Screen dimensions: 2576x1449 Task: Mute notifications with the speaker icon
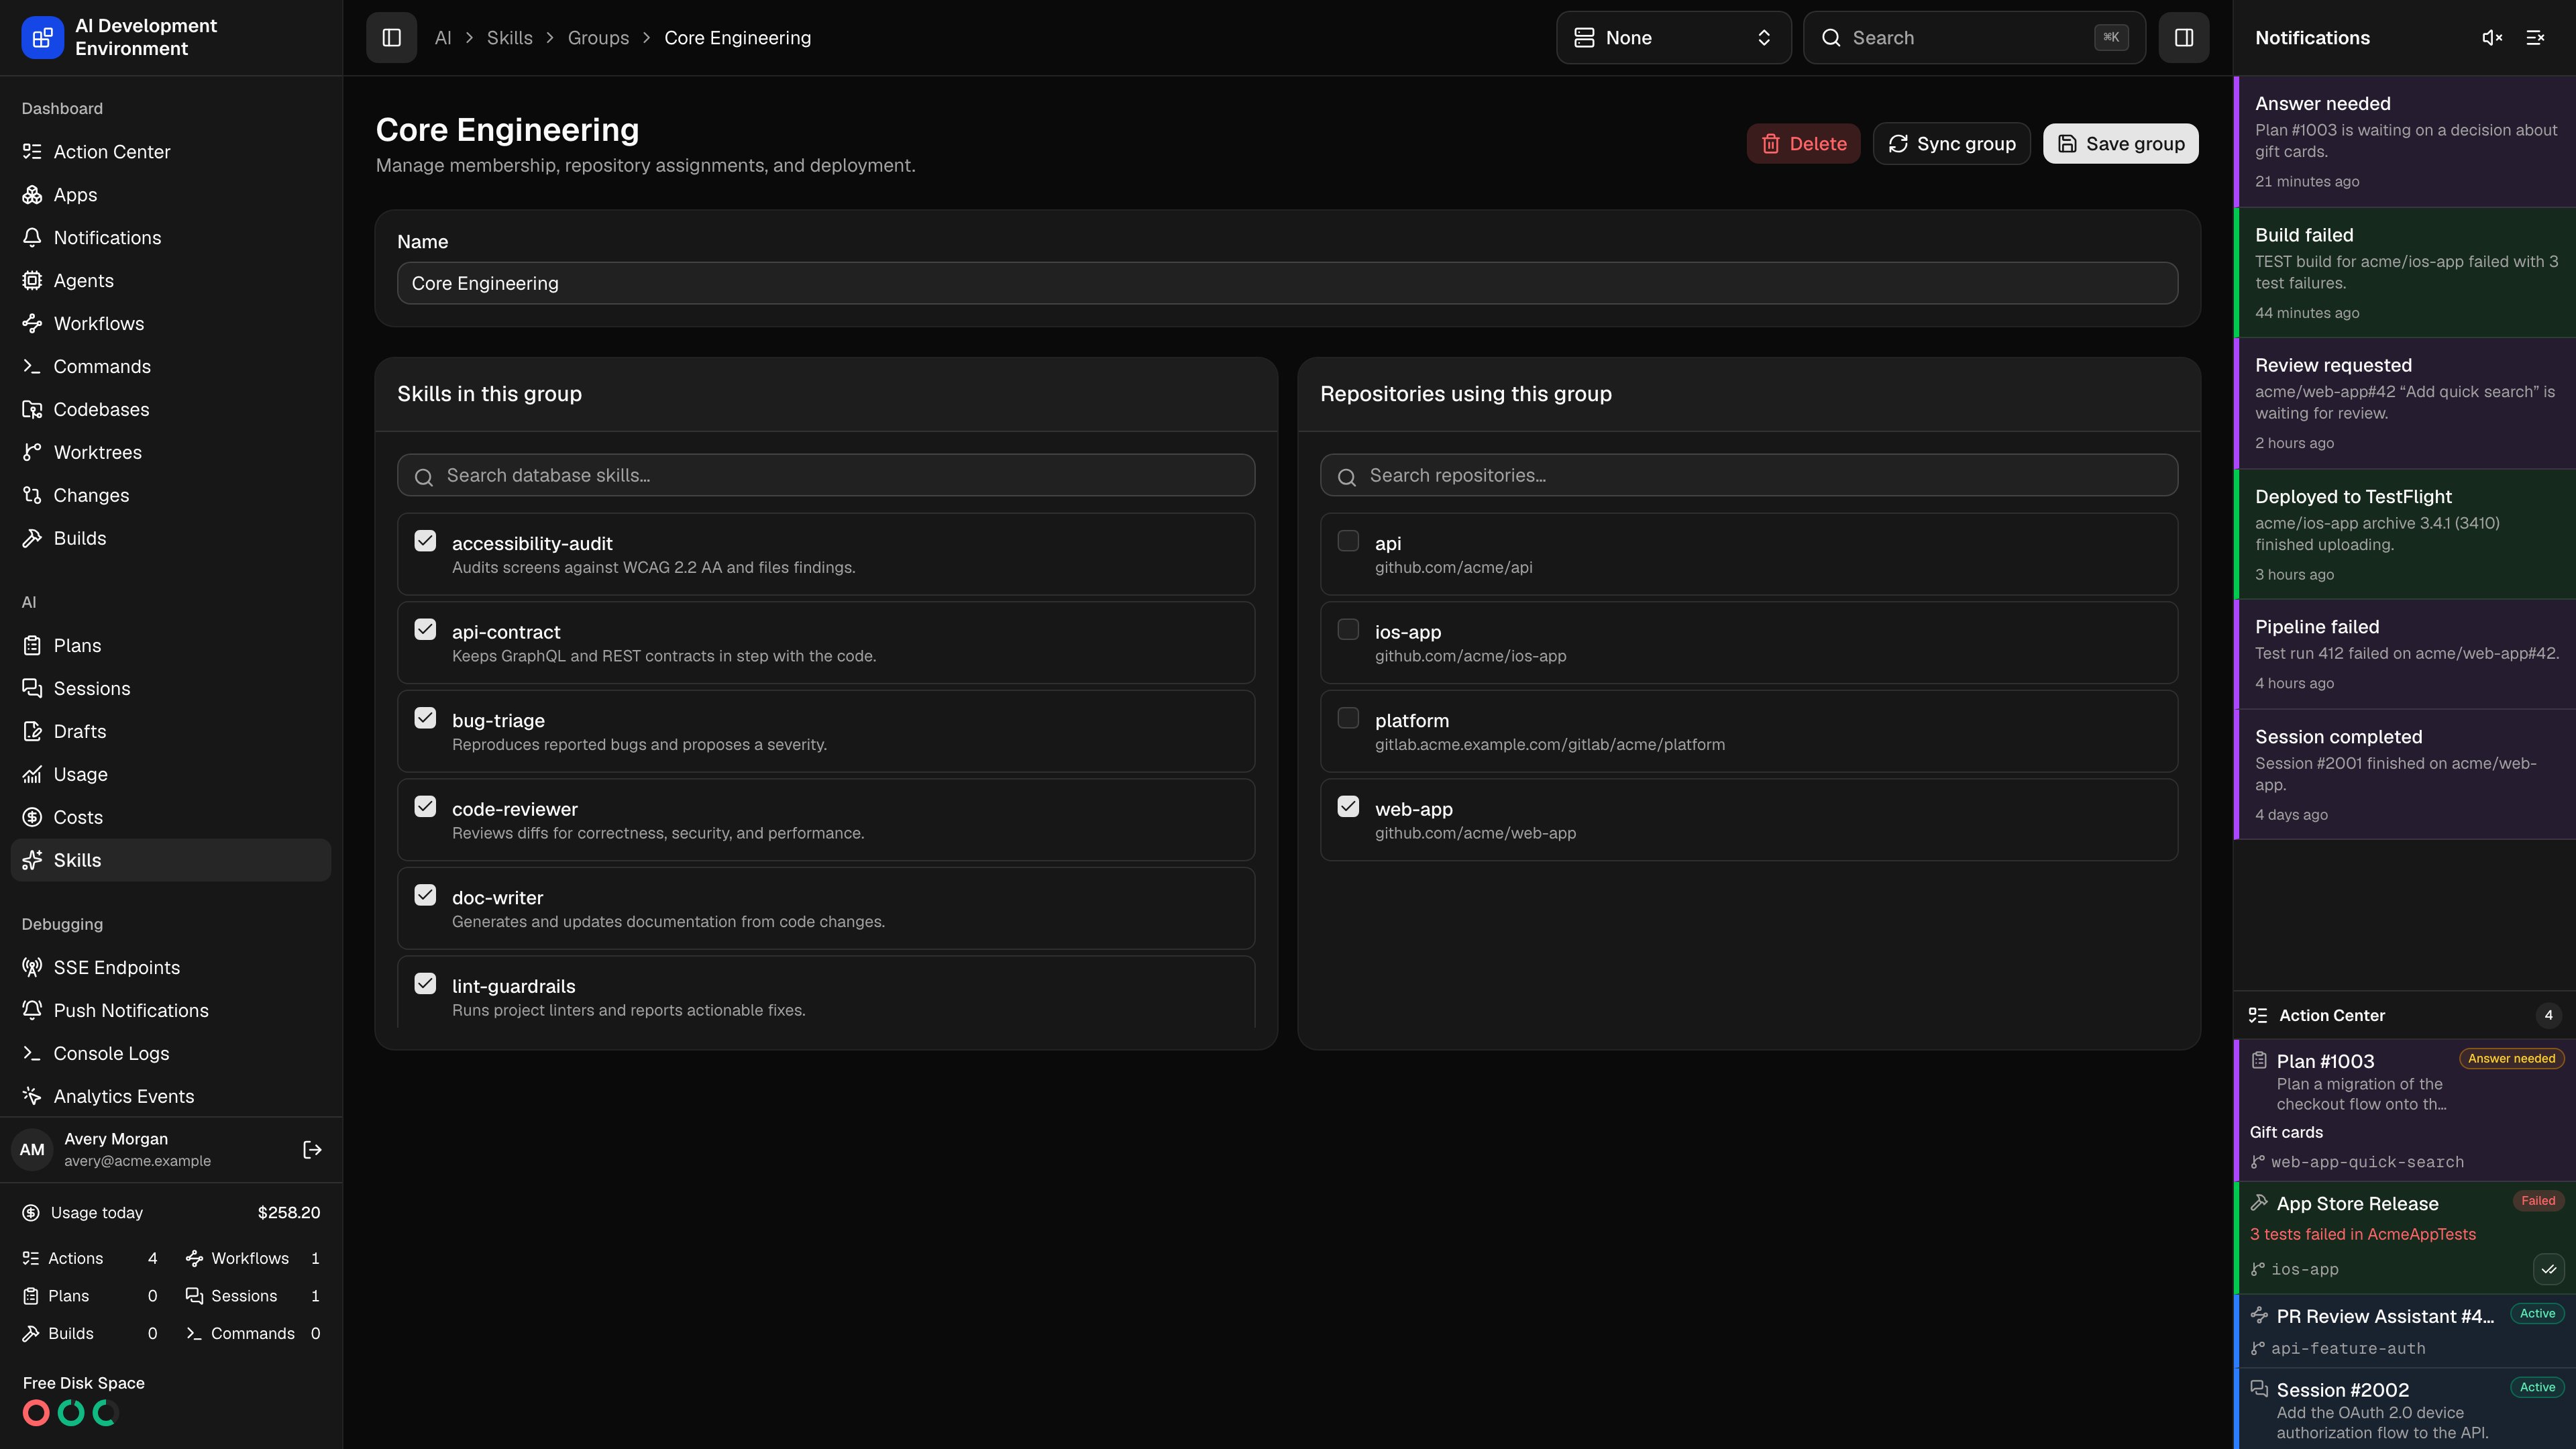(x=2492, y=38)
